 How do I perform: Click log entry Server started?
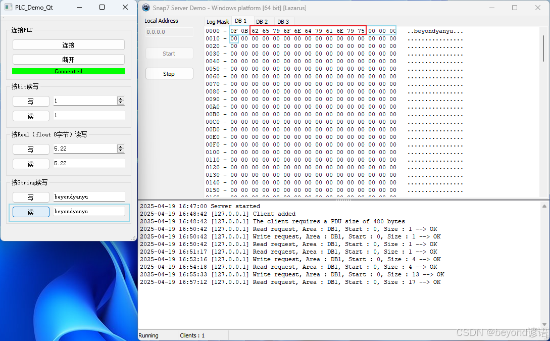200,206
